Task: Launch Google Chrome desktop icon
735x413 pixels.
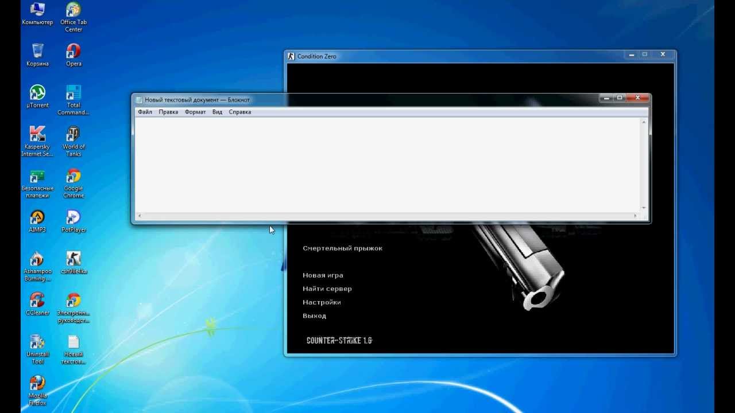Action: pyautogui.click(x=73, y=183)
